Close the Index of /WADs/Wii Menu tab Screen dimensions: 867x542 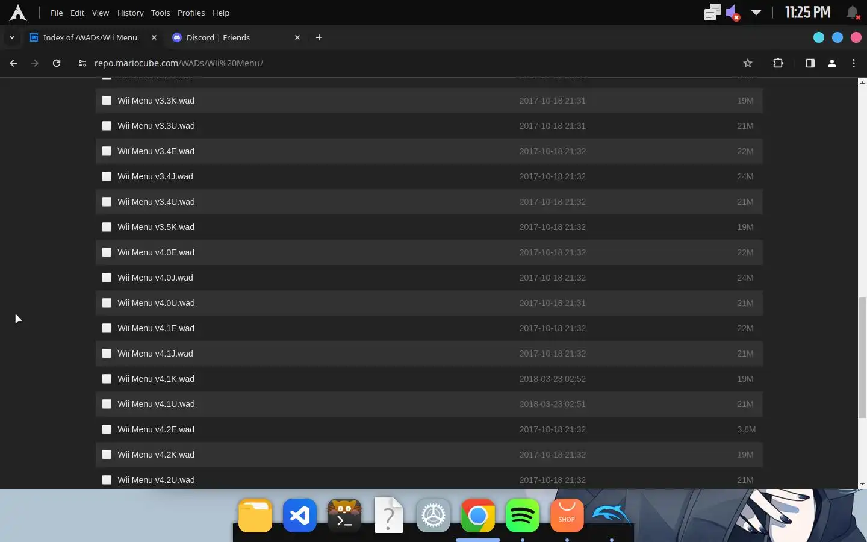click(154, 37)
